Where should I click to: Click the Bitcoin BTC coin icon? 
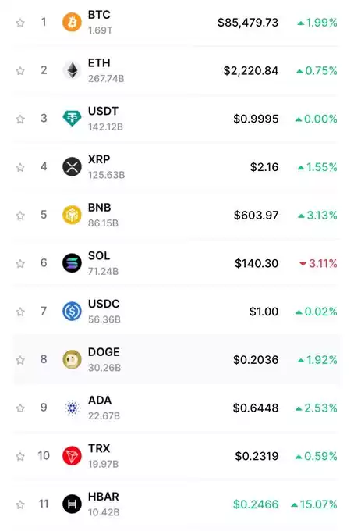(72, 23)
